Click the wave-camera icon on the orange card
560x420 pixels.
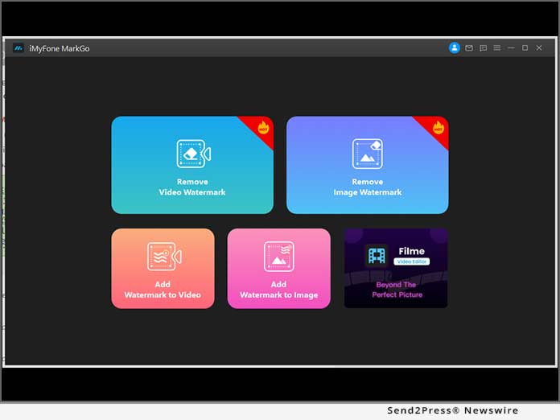point(163,257)
